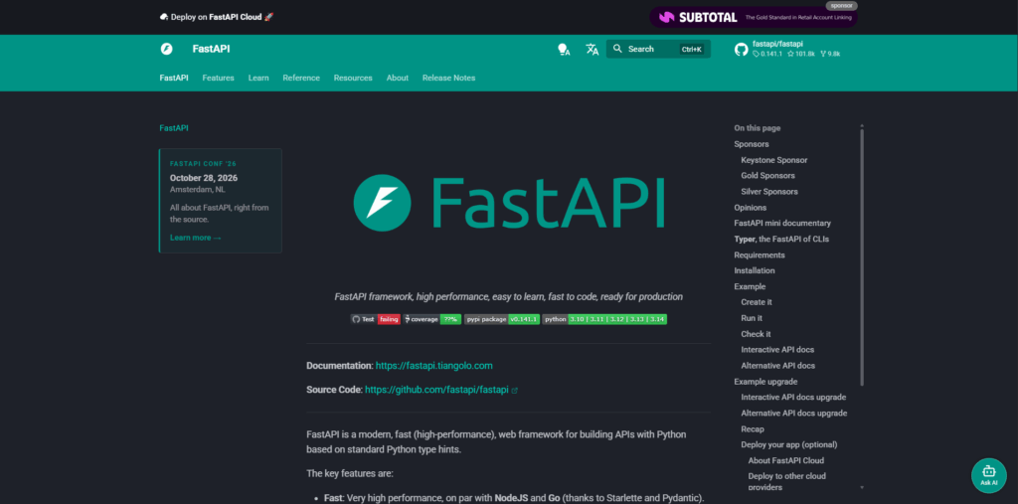Screen dimensions: 1018x504
Task: Open the fastapi/fastapi GitHub repository link
Action: pos(787,50)
